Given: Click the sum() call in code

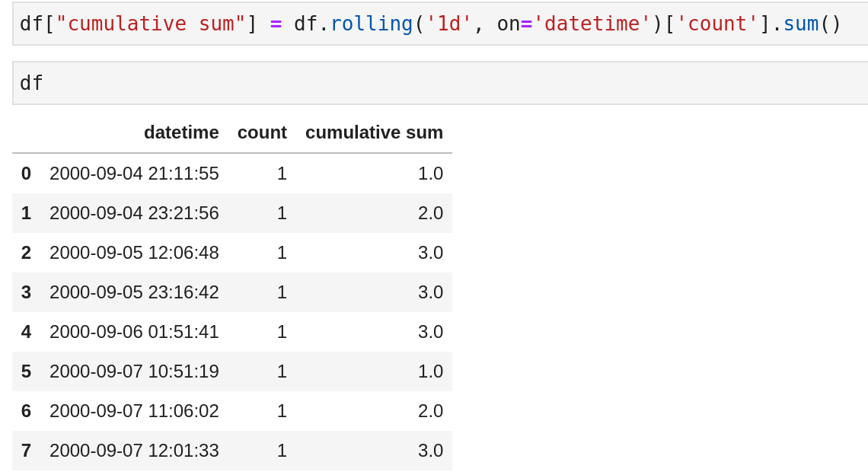Looking at the screenshot, I should tap(812, 24).
